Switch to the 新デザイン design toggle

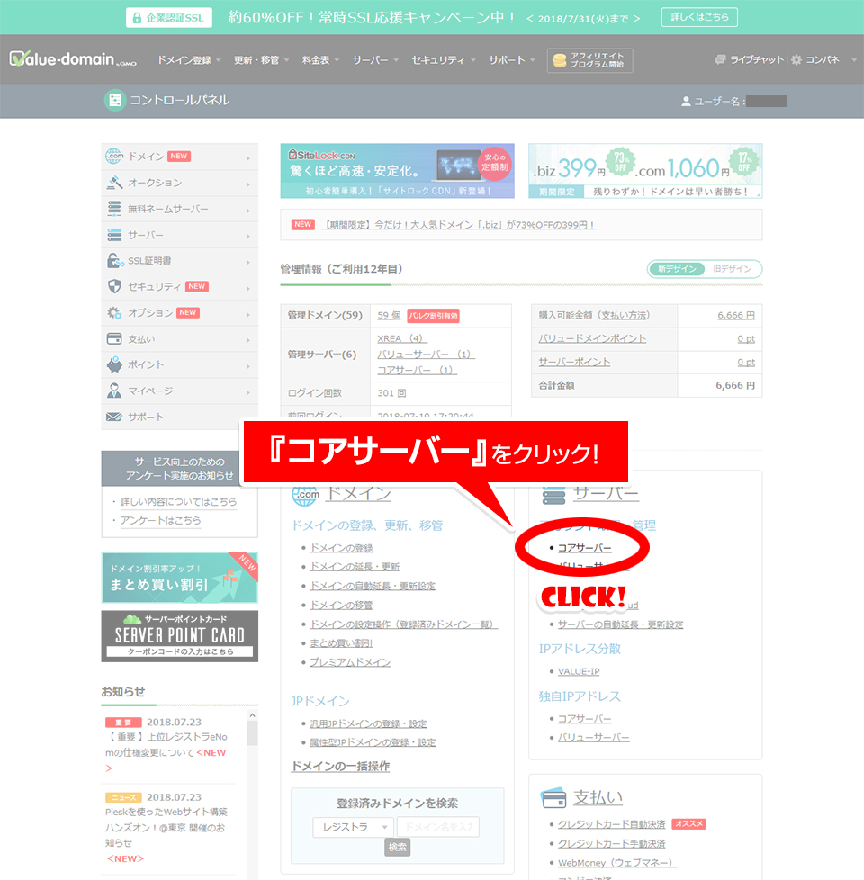(677, 269)
